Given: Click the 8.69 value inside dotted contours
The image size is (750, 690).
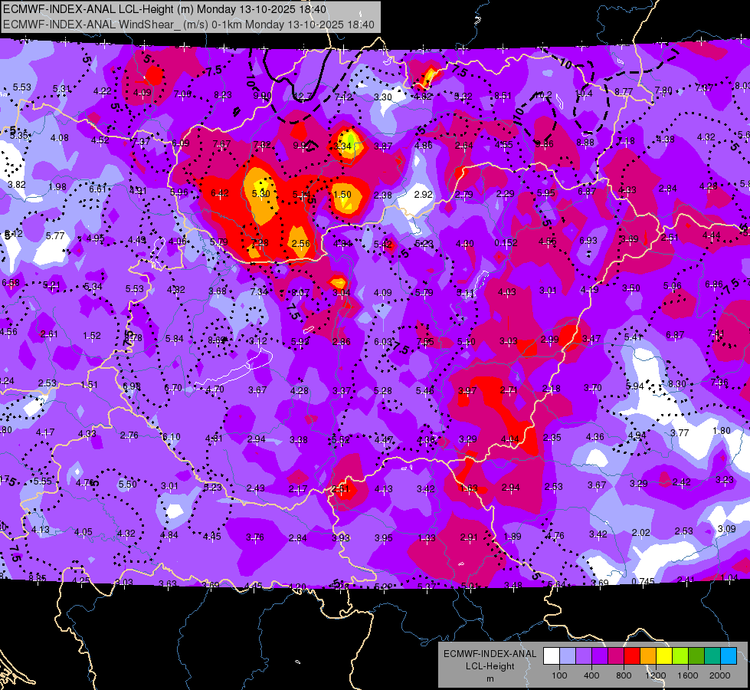Looking at the screenshot, I should pyautogui.click(x=217, y=340).
